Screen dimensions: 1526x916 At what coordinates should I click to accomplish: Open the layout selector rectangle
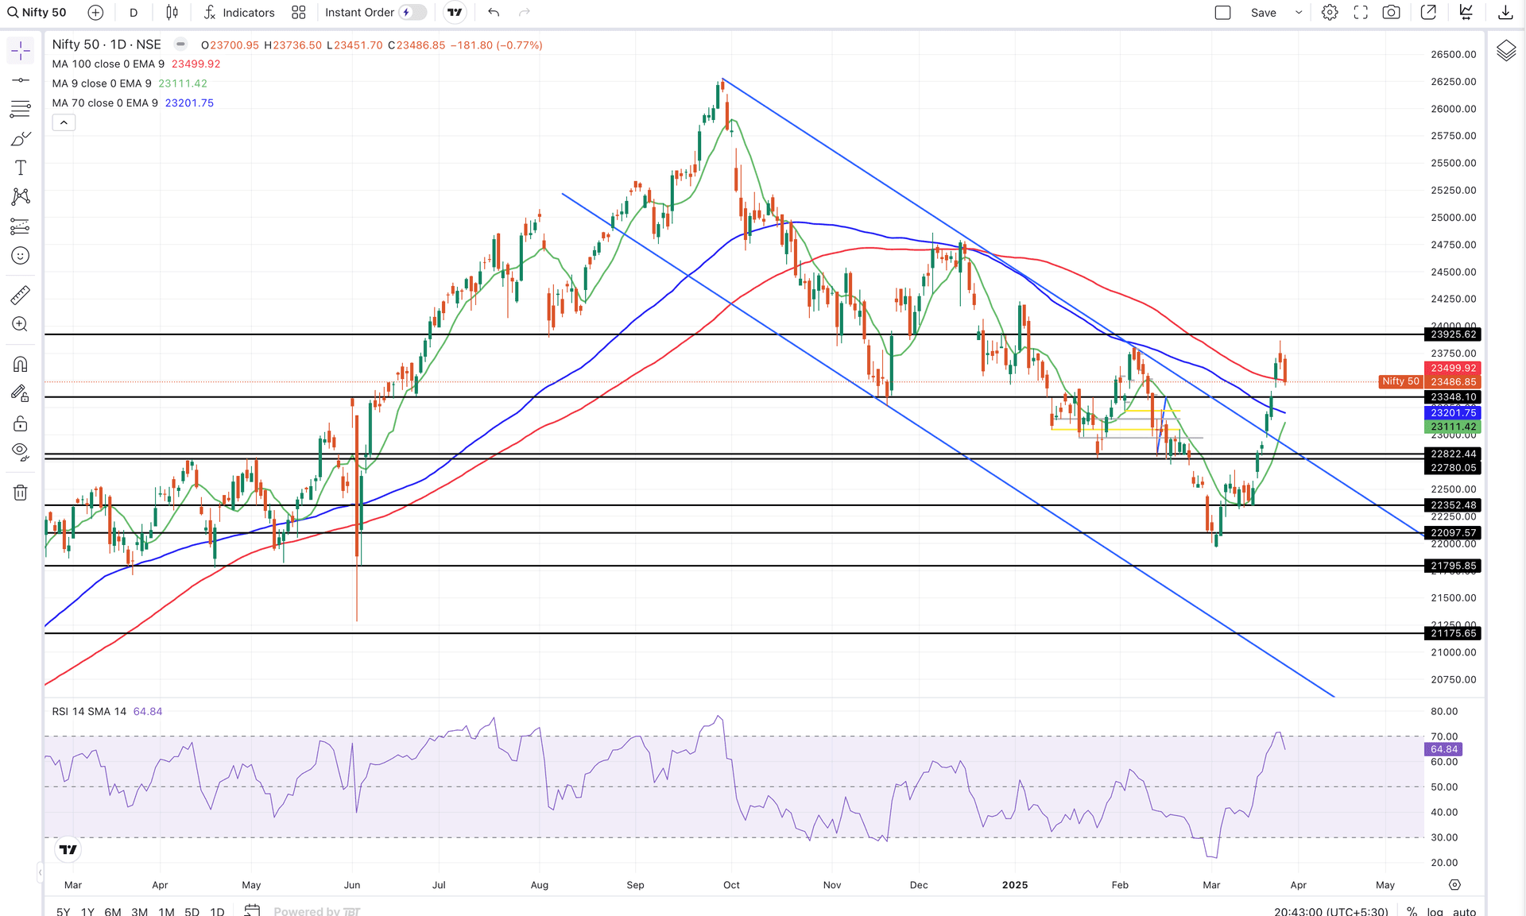(x=1222, y=13)
